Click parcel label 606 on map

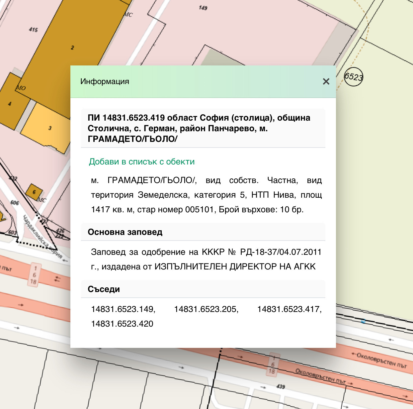coord(15,203)
